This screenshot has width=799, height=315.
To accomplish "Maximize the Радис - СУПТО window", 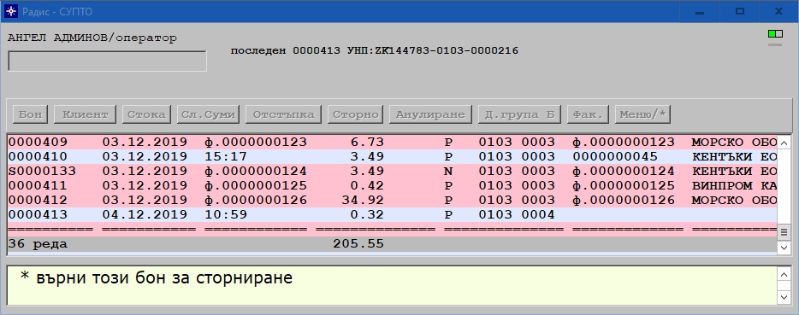I will 740,11.
